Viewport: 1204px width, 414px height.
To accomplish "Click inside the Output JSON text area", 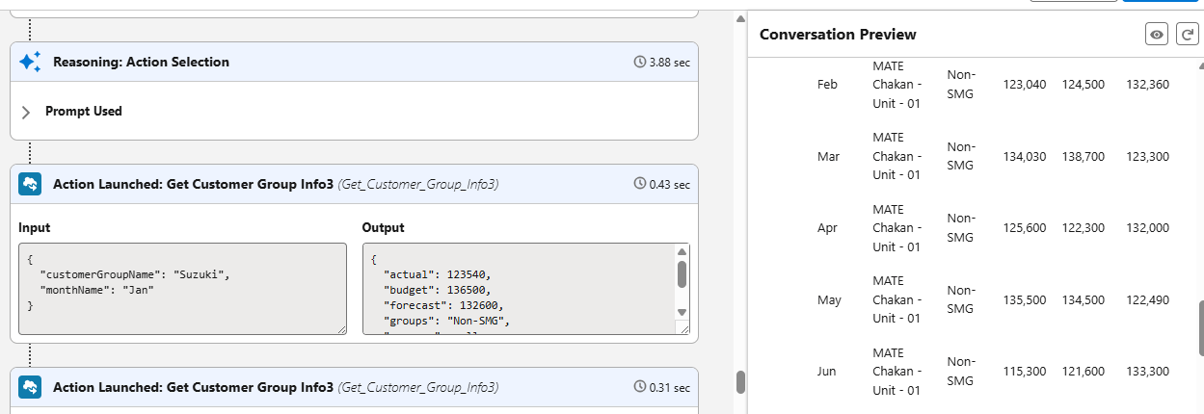I will point(519,288).
